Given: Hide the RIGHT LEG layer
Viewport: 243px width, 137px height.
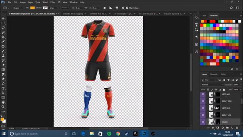Looking at the screenshot, I should click(x=203, y=115).
